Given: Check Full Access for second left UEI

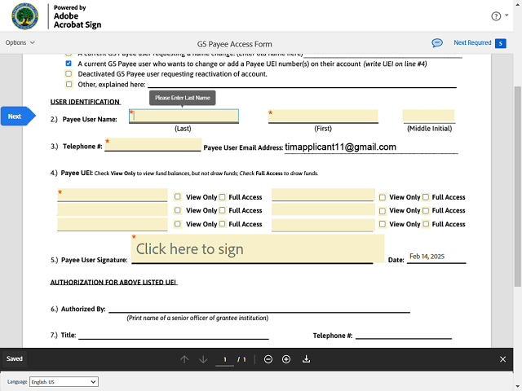Looking at the screenshot, I should tap(222, 210).
